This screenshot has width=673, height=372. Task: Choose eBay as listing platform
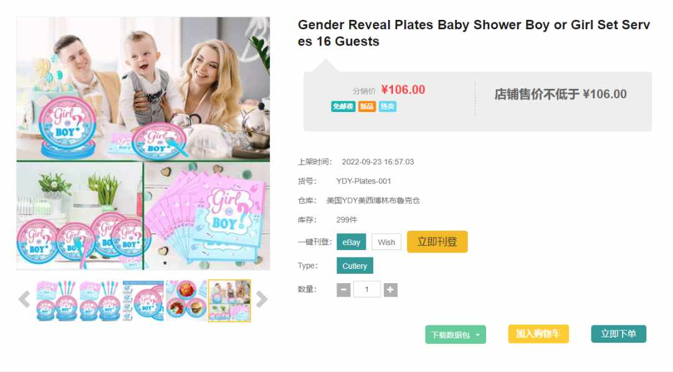coord(351,242)
